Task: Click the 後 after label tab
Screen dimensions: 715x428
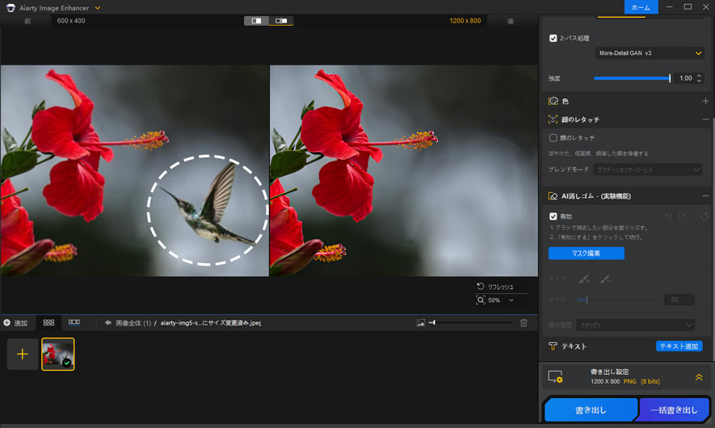Action: coord(511,21)
